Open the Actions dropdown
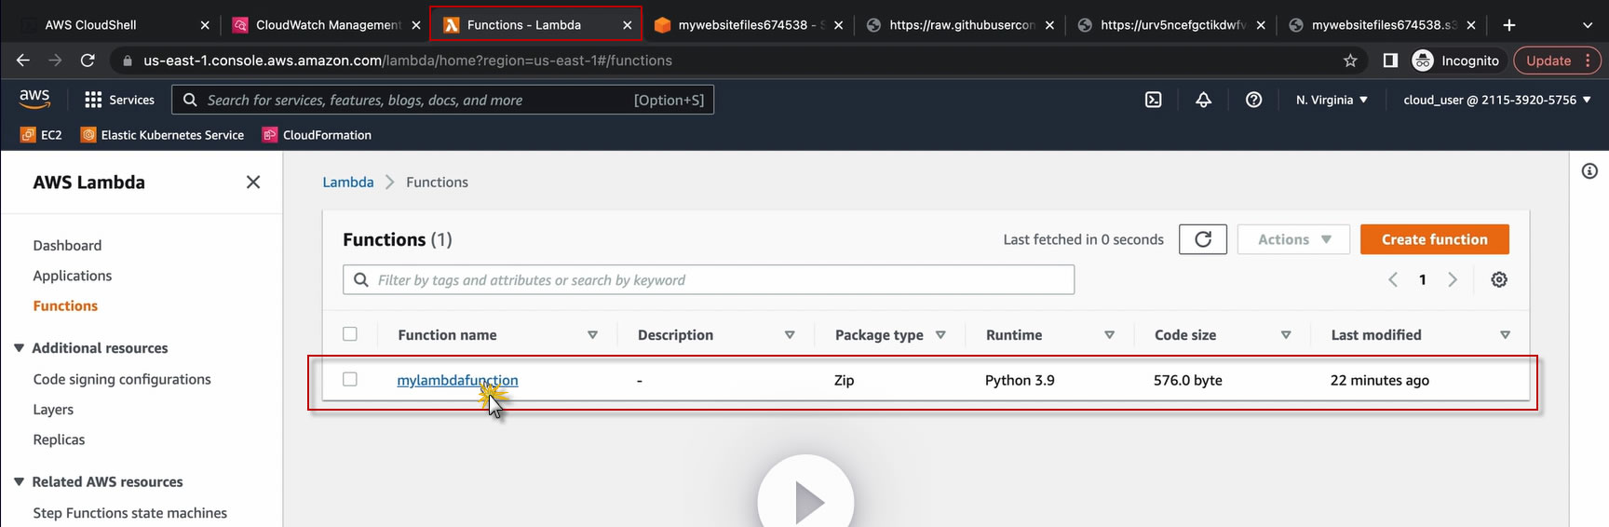 tap(1294, 239)
